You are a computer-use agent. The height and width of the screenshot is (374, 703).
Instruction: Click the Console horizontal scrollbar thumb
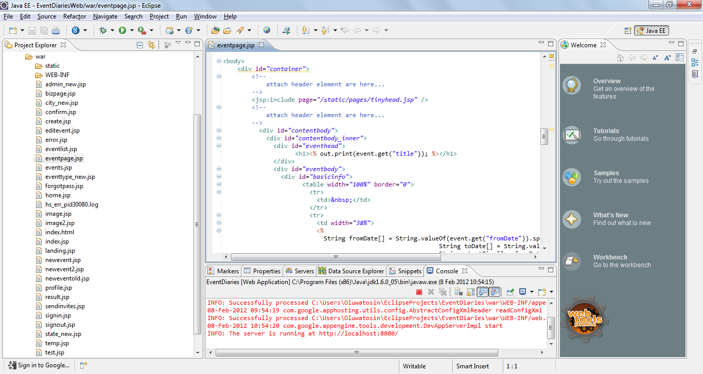tap(357, 352)
